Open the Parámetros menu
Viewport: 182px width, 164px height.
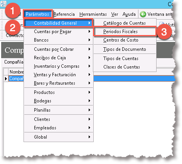pyautogui.click(x=37, y=14)
